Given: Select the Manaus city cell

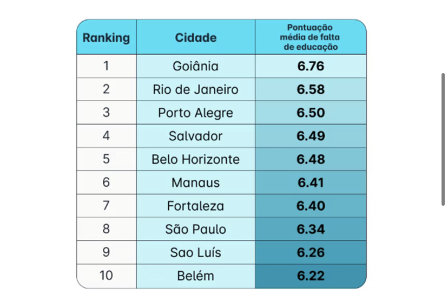Looking at the screenshot, I should click(195, 182).
